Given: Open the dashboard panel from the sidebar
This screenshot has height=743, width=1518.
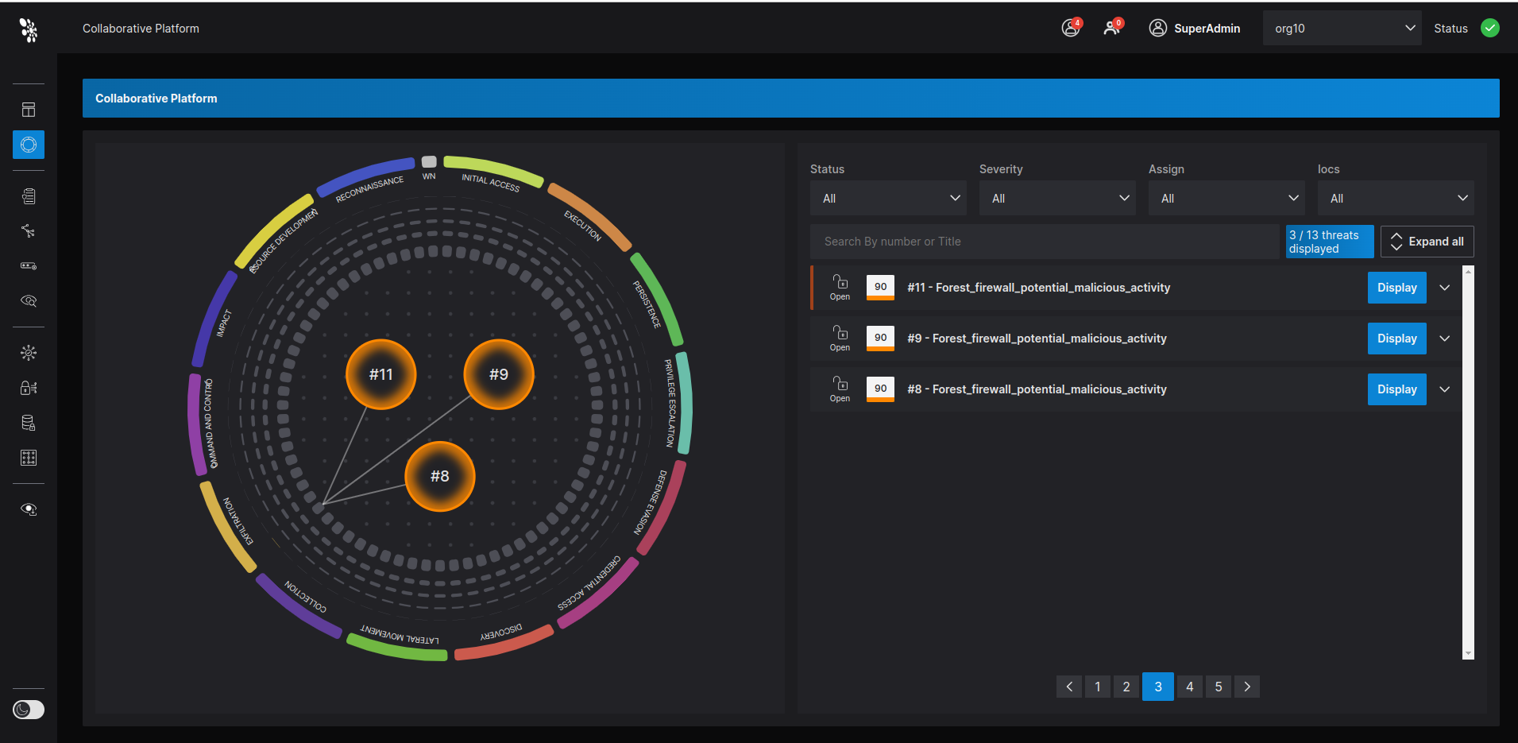Looking at the screenshot, I should point(28,109).
